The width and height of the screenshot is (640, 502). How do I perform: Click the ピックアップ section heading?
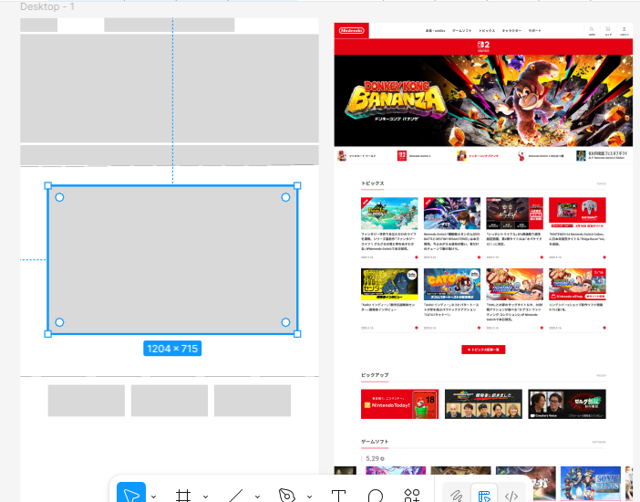[x=375, y=375]
